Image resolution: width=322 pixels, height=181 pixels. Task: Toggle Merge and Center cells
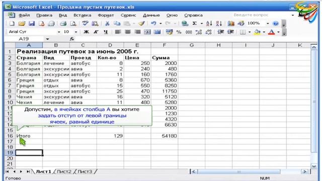pos(147,32)
